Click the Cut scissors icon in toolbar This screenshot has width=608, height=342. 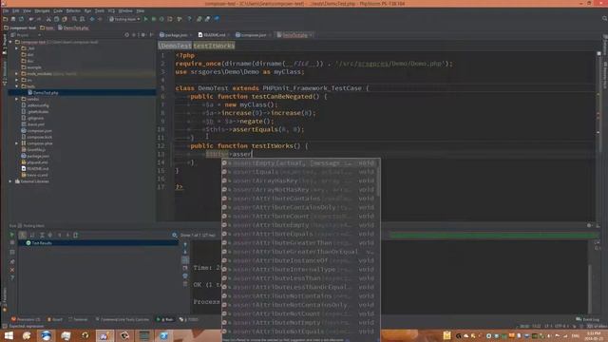48,19
